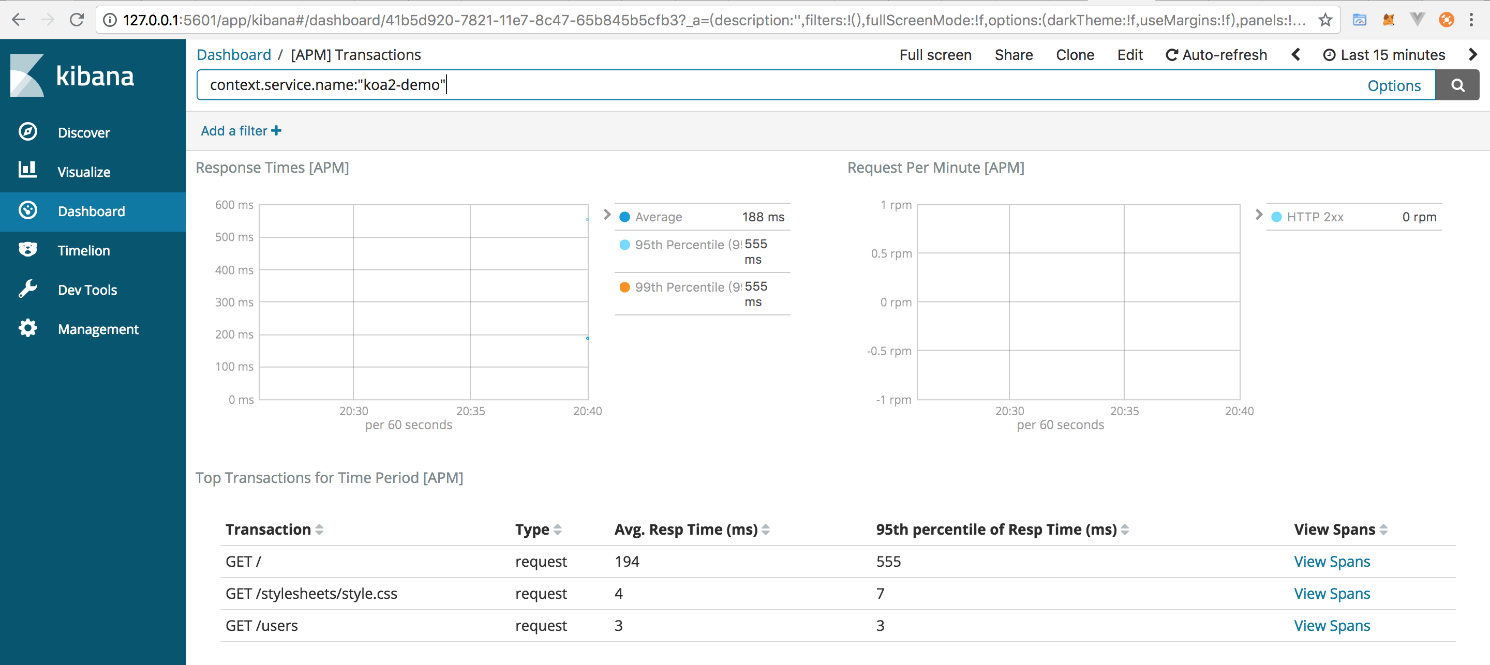Viewport: 1490px width, 665px height.
Task: Click the Dev Tools wrench icon
Action: [27, 289]
